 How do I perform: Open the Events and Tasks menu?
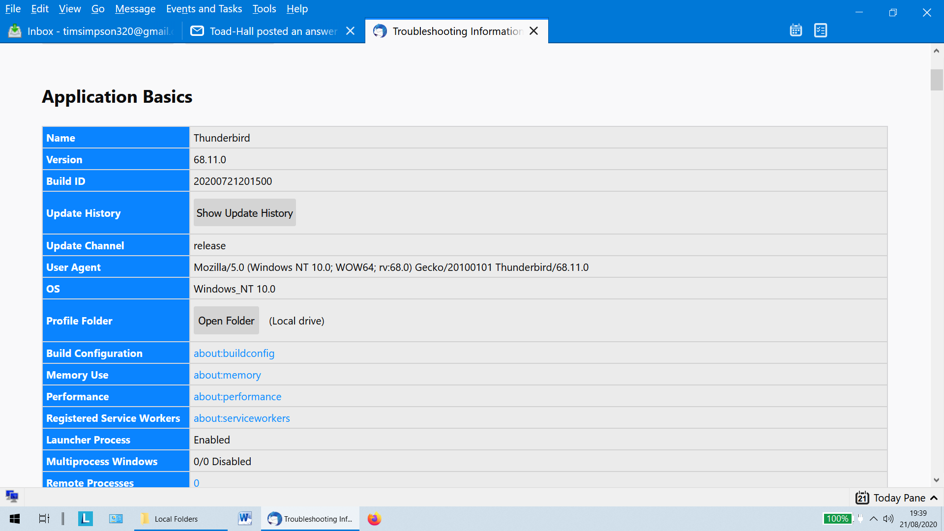tap(204, 9)
